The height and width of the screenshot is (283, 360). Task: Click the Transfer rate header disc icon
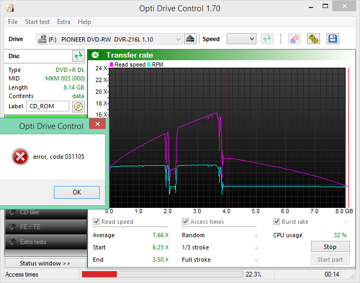[95, 55]
